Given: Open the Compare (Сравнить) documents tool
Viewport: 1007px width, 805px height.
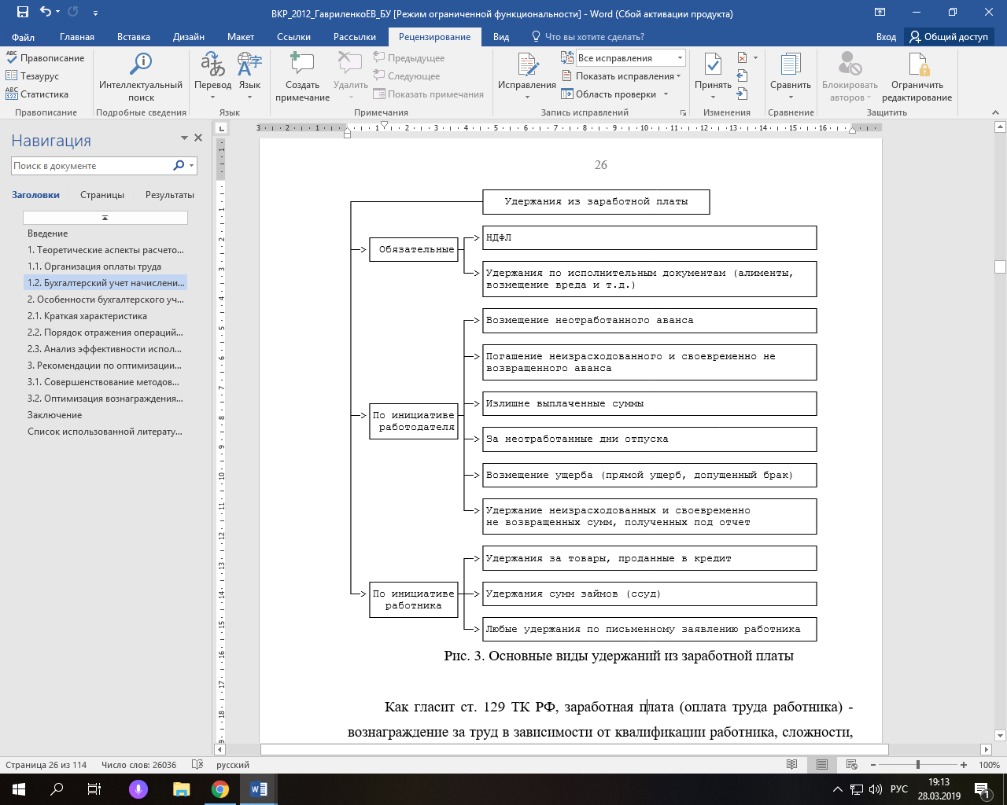Looking at the screenshot, I should coord(791,76).
